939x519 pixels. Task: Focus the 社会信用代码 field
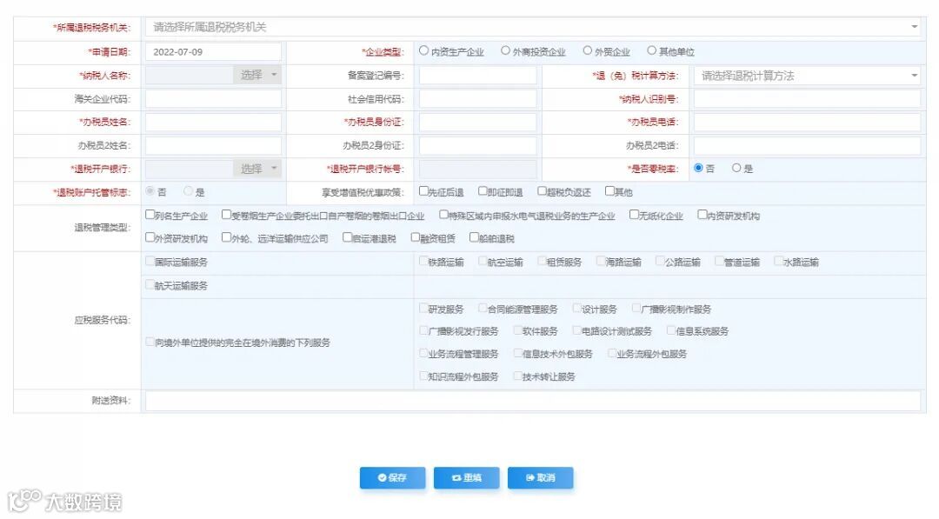478,99
